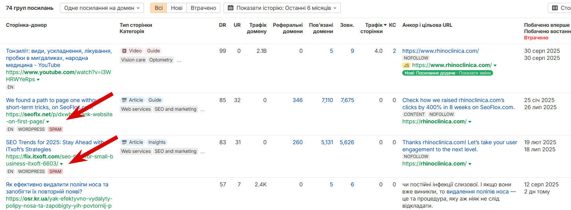Sort by DR column header
This screenshot has height=210, width=571.
[x=222, y=25]
